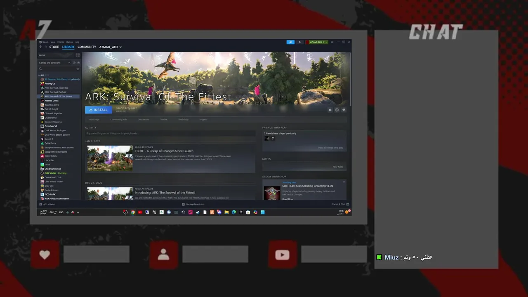Select 30 Days on Ship Demo in the list
The image size is (528, 297).
pyautogui.click(x=60, y=79)
